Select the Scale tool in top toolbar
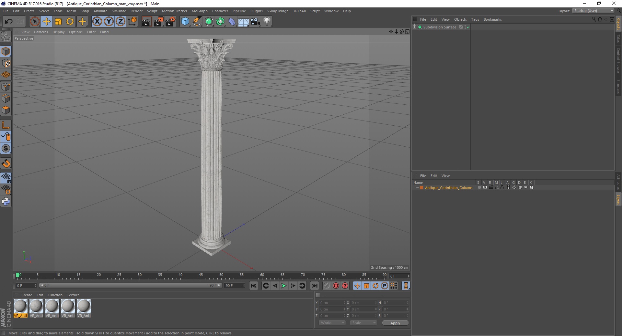Image resolution: width=622 pixels, height=336 pixels. [x=58, y=22]
